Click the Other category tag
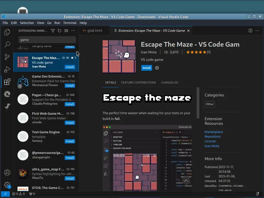Viewport: 264px width, 198px height. pos(210,104)
